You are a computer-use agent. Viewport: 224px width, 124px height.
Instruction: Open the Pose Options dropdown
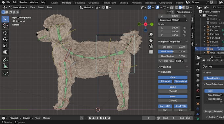[x=184, y=12]
